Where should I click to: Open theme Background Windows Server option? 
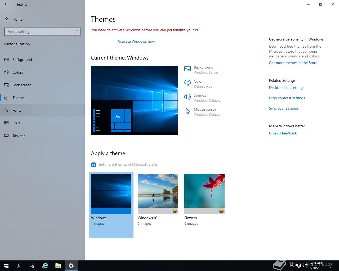(x=202, y=70)
